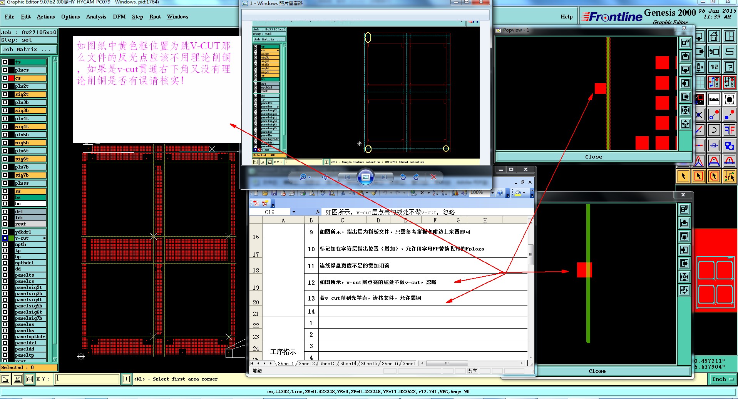738x399 pixels.
Task: Open the Analysis menu
Action: coord(96,17)
